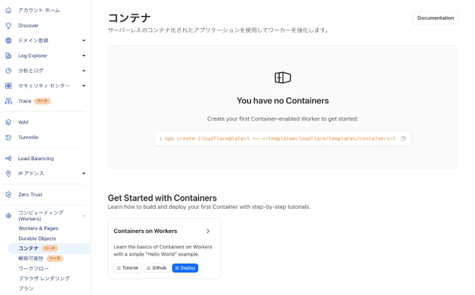The width and height of the screenshot is (475, 295).
Task: Click the Zero Trust icon
Action: [8, 194]
